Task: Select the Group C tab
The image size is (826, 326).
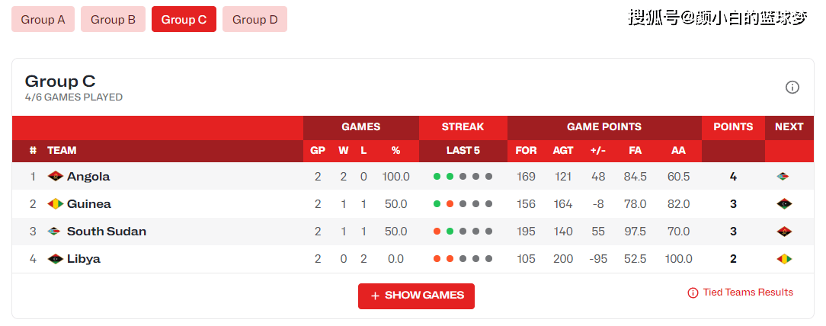Action: (184, 20)
